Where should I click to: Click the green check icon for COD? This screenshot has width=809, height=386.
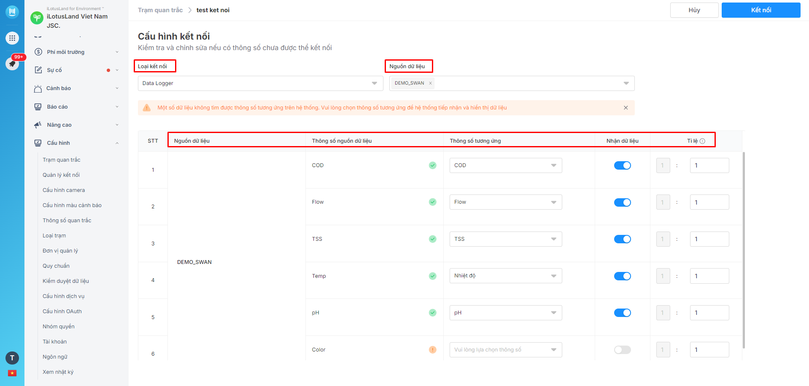point(433,165)
